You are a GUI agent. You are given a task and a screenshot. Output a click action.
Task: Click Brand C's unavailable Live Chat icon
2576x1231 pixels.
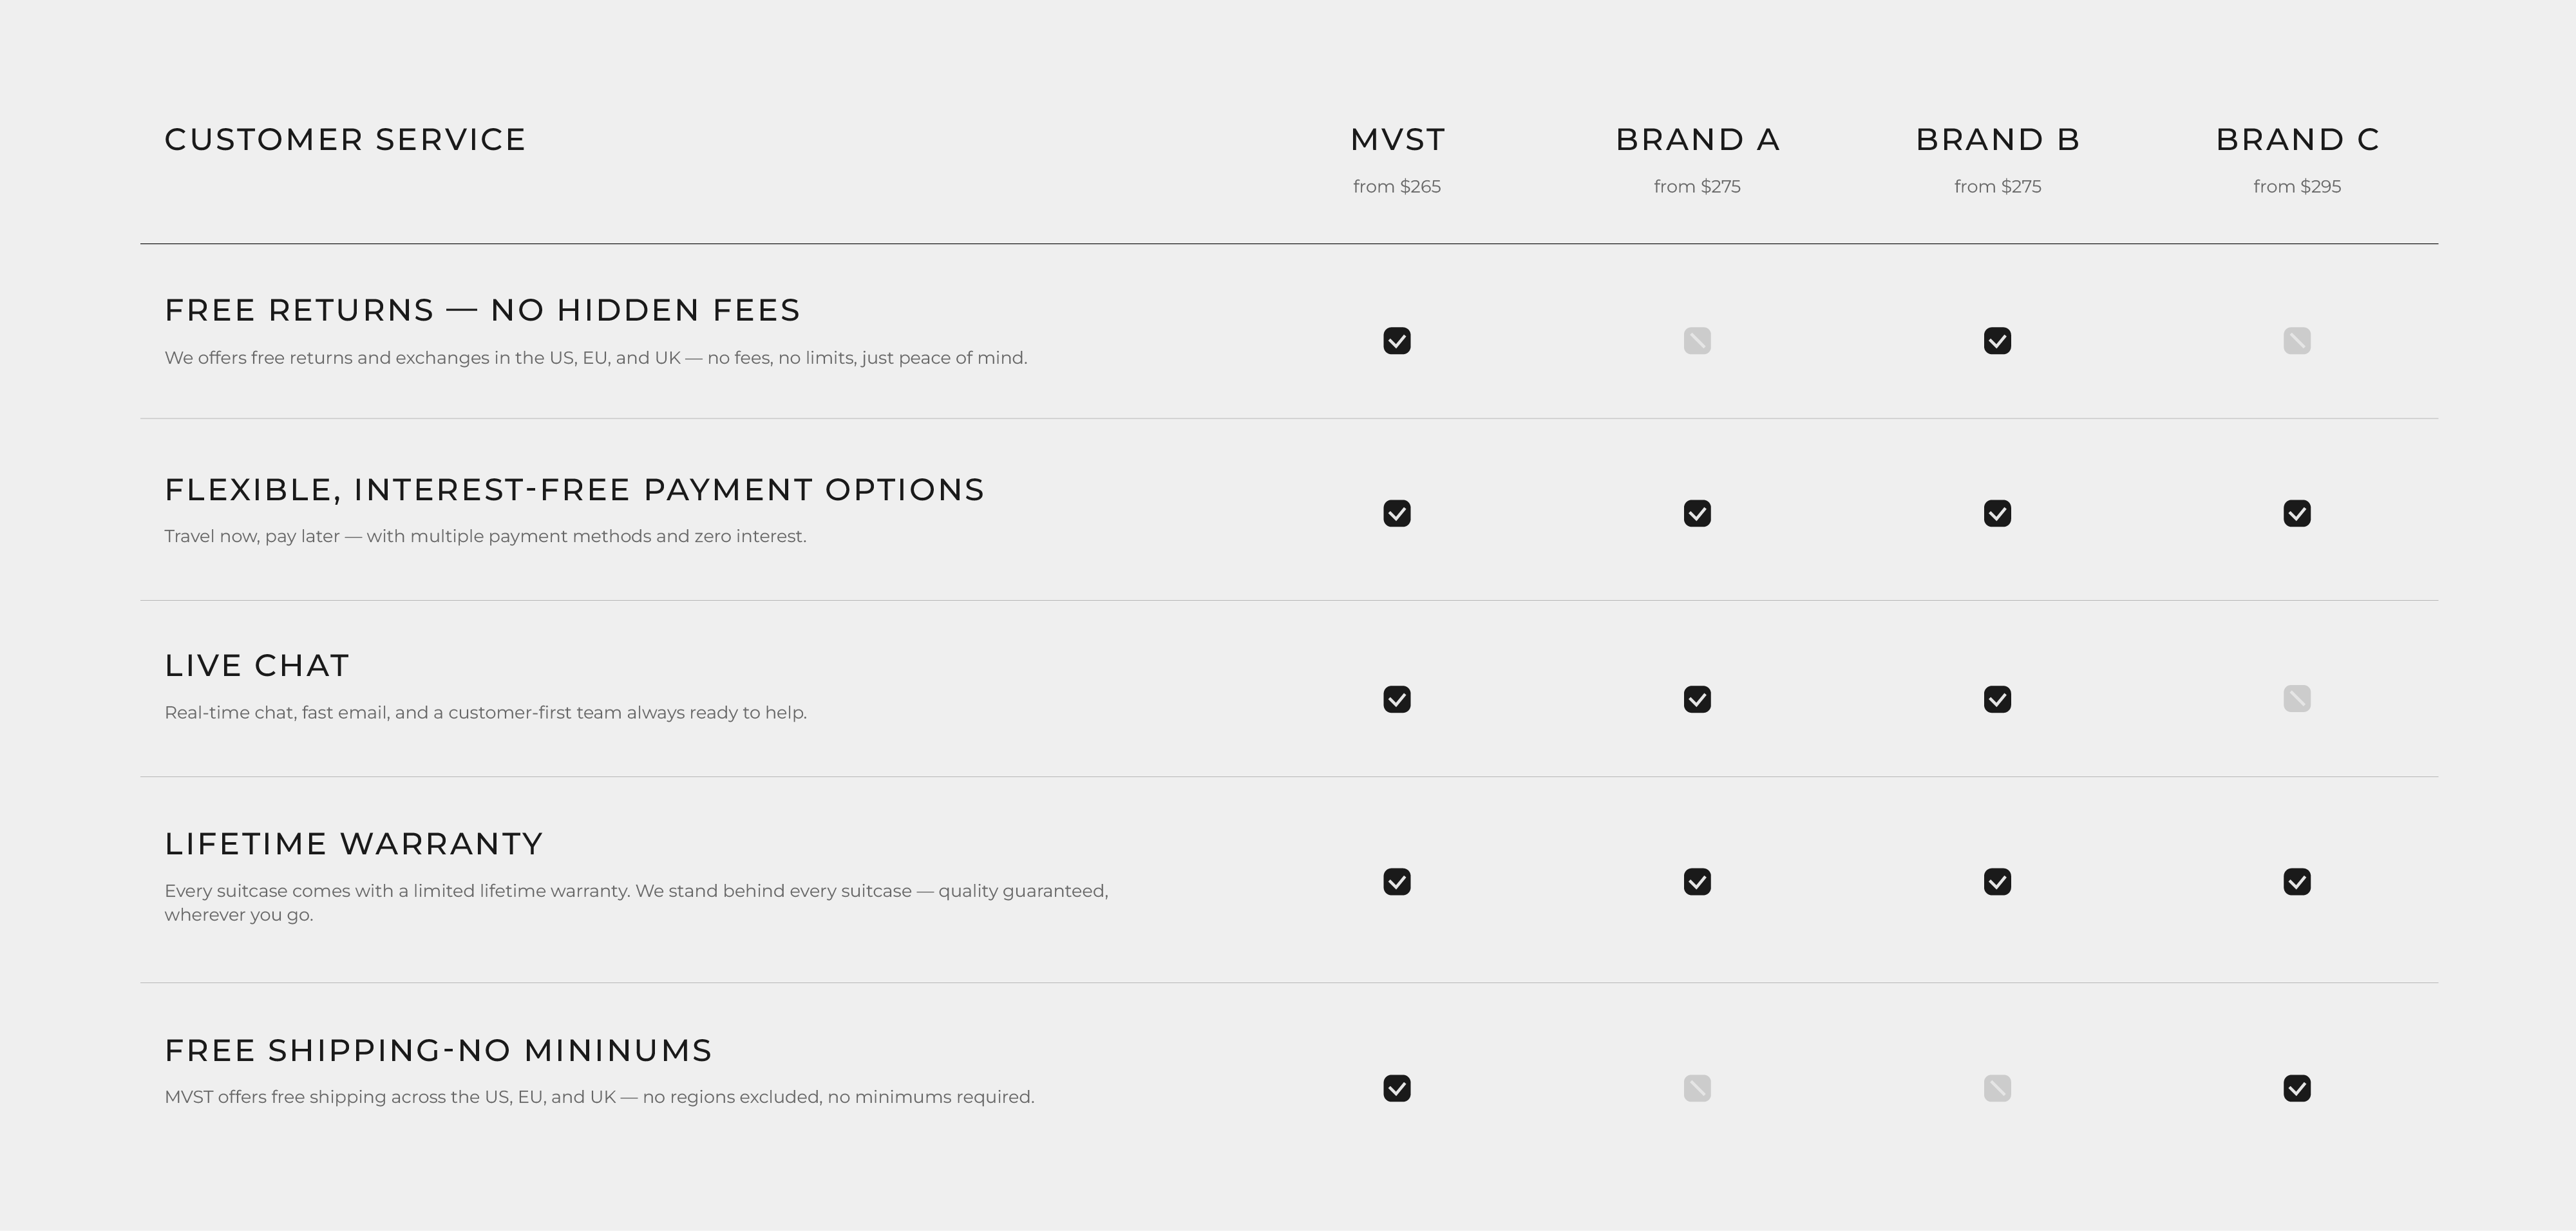point(2297,699)
